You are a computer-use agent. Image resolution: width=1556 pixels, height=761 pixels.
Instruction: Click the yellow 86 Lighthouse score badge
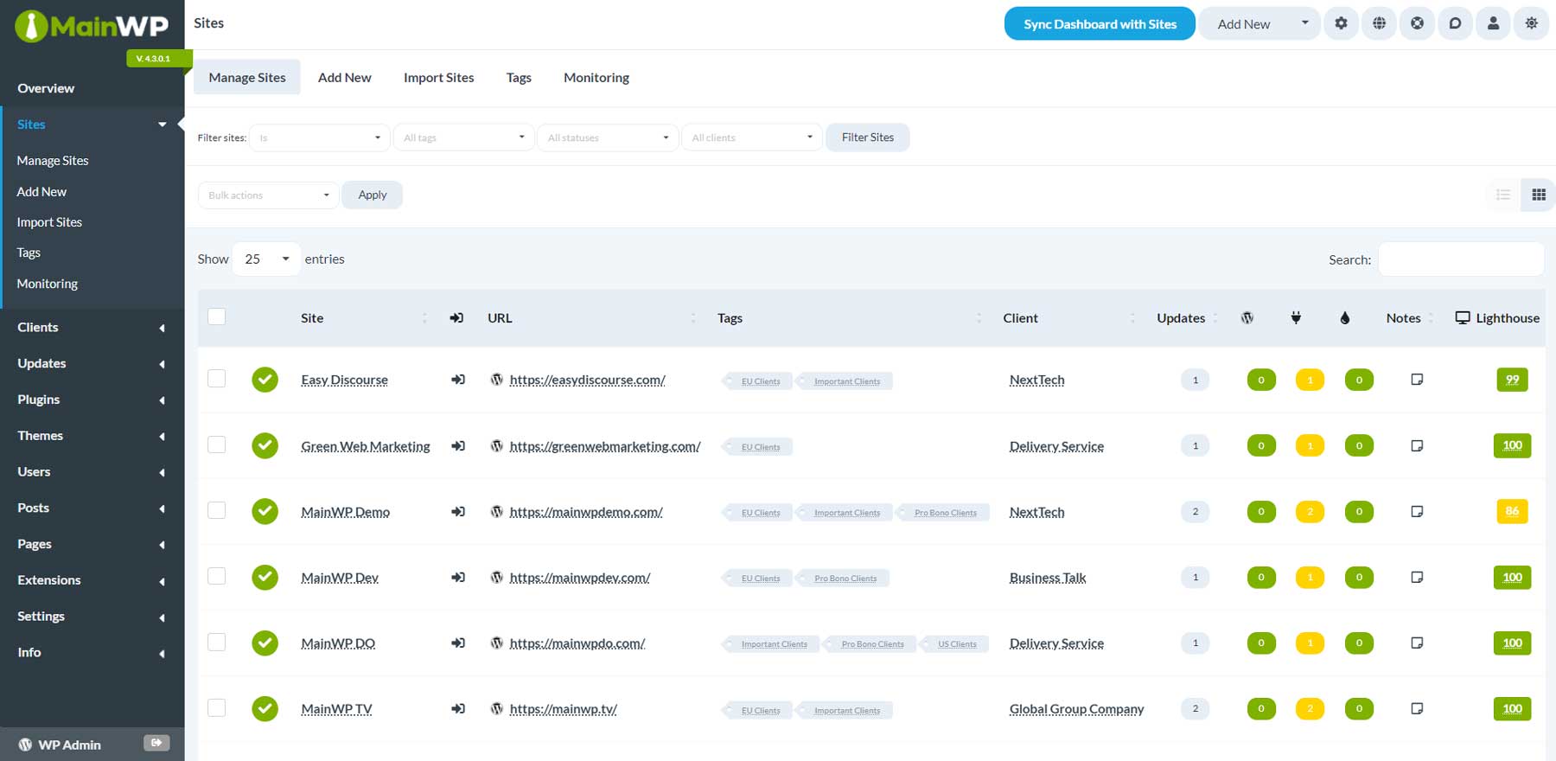(1511, 511)
